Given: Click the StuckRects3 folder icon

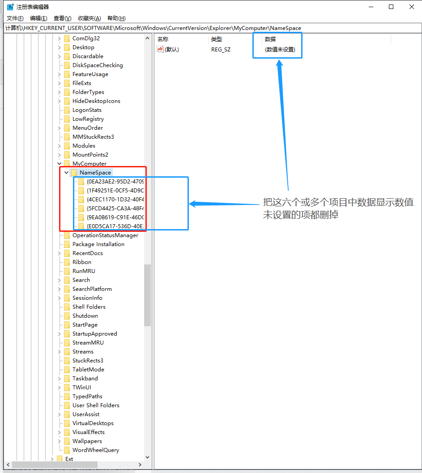Looking at the screenshot, I should [67, 361].
